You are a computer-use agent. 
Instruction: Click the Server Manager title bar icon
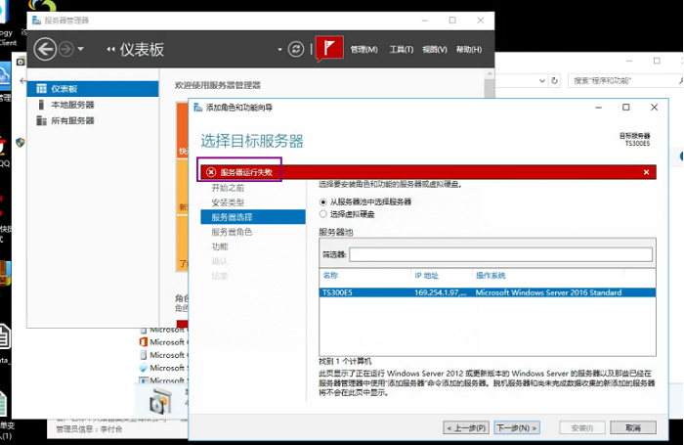click(x=37, y=21)
